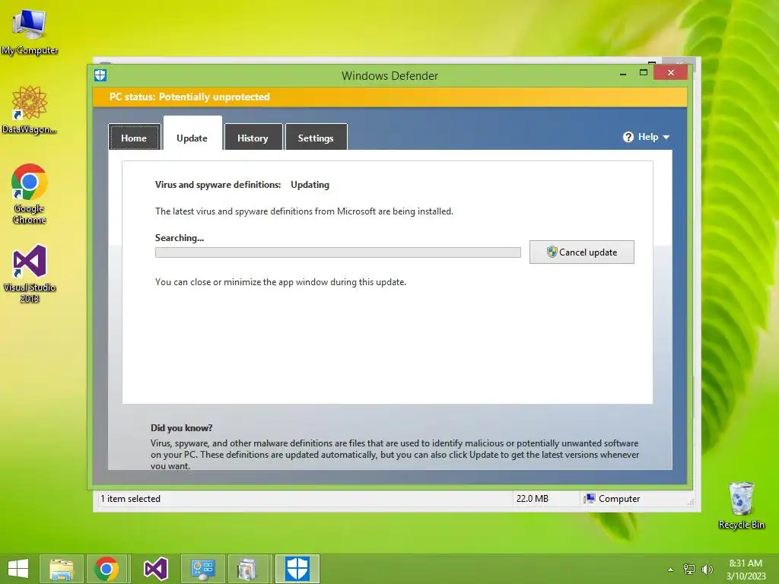The width and height of the screenshot is (779, 584).
Task: Click the Computer icon in the status bar
Action: pyautogui.click(x=590, y=498)
